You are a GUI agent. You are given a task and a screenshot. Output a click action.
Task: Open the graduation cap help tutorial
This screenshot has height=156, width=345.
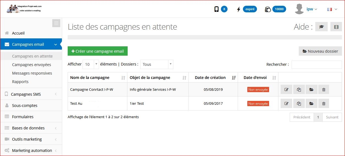click(321, 27)
